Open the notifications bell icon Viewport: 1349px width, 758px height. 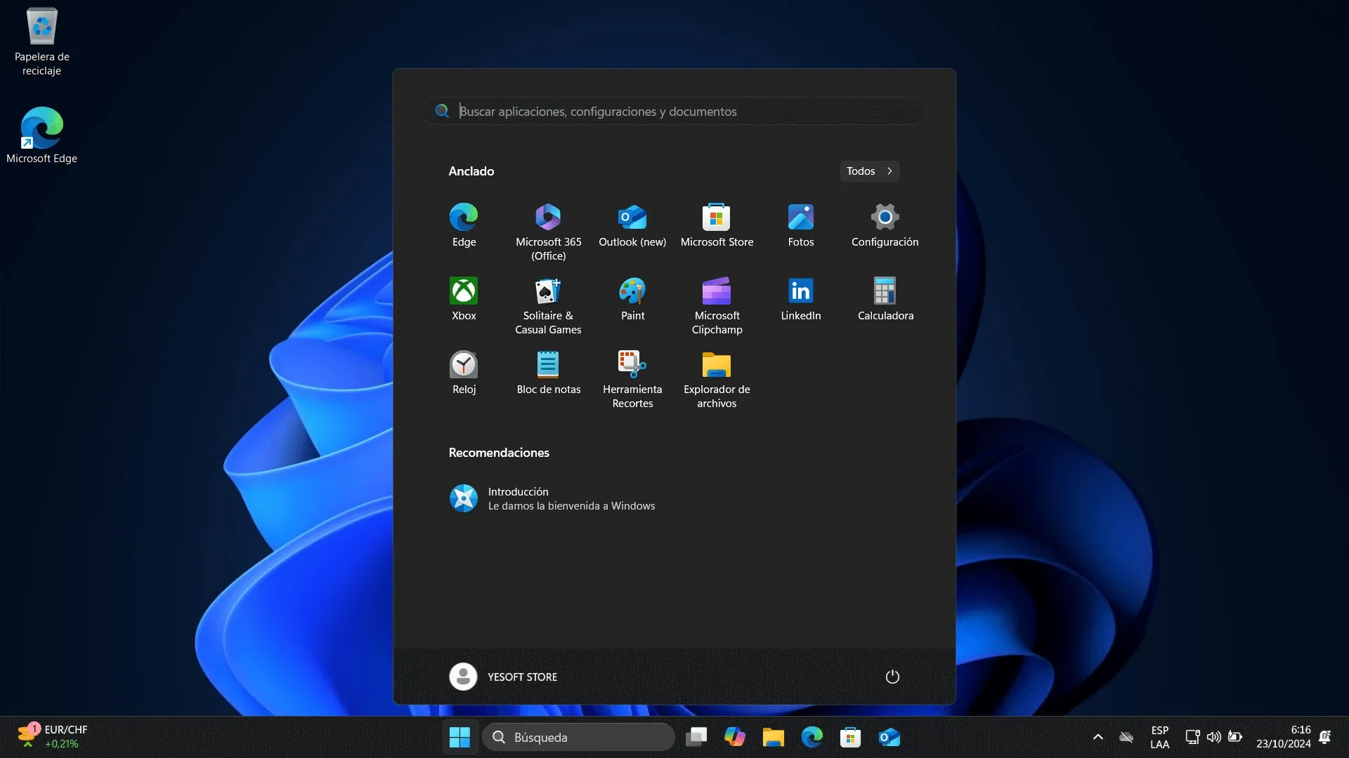coord(1325,737)
